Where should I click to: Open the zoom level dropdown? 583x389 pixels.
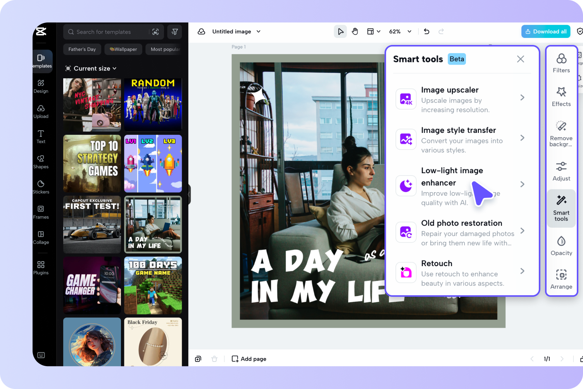[400, 31]
